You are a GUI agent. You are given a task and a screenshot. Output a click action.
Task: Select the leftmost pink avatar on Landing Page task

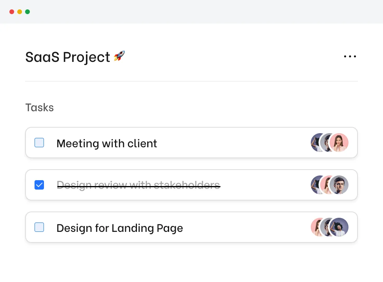(315, 227)
